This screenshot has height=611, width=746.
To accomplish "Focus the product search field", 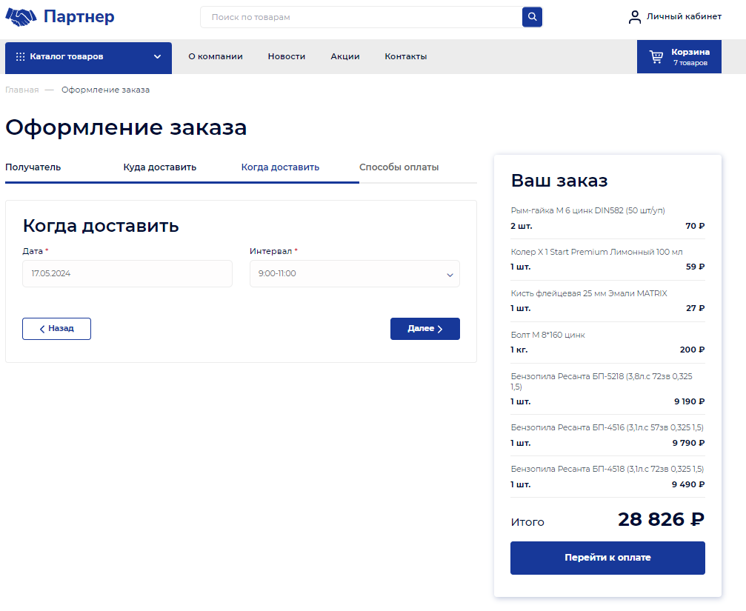I will (x=361, y=17).
